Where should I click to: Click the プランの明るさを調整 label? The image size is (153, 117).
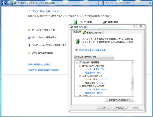42,53
